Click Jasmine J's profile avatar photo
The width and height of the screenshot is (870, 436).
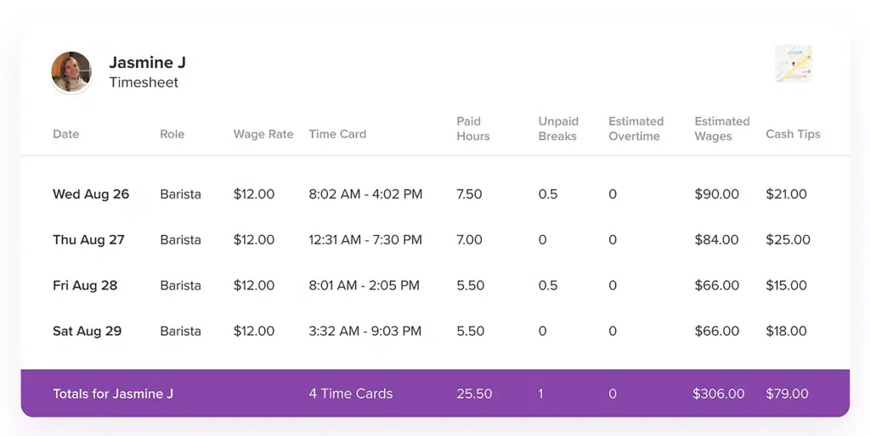[71, 72]
